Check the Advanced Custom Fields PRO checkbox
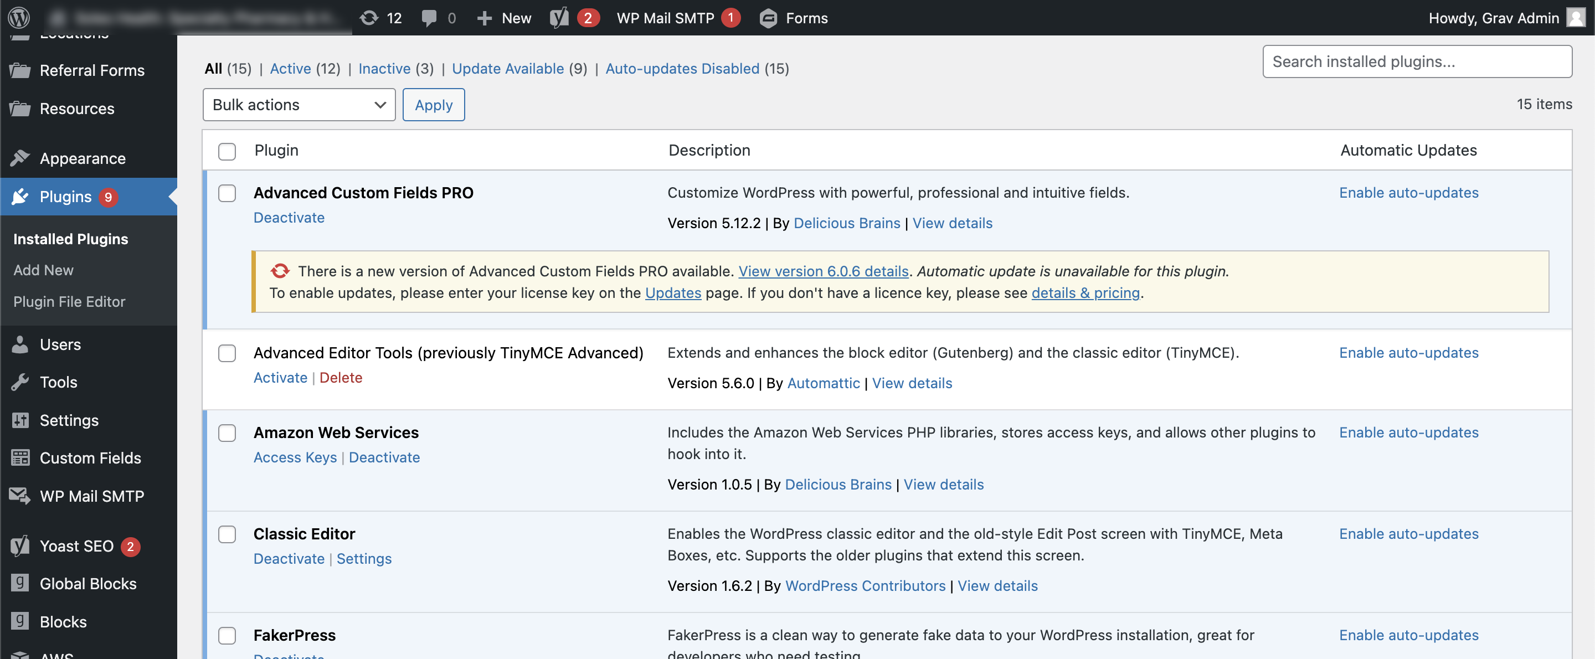Image resolution: width=1595 pixels, height=659 pixels. [227, 193]
